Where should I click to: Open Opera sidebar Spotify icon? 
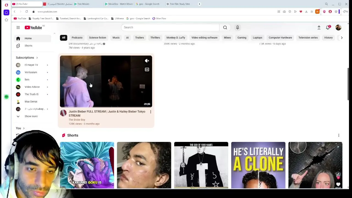tap(6, 97)
